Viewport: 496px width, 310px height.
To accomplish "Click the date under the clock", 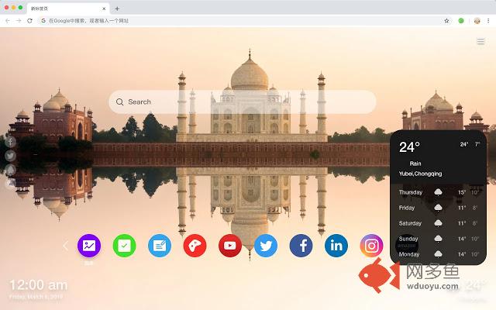I will tap(36, 297).
